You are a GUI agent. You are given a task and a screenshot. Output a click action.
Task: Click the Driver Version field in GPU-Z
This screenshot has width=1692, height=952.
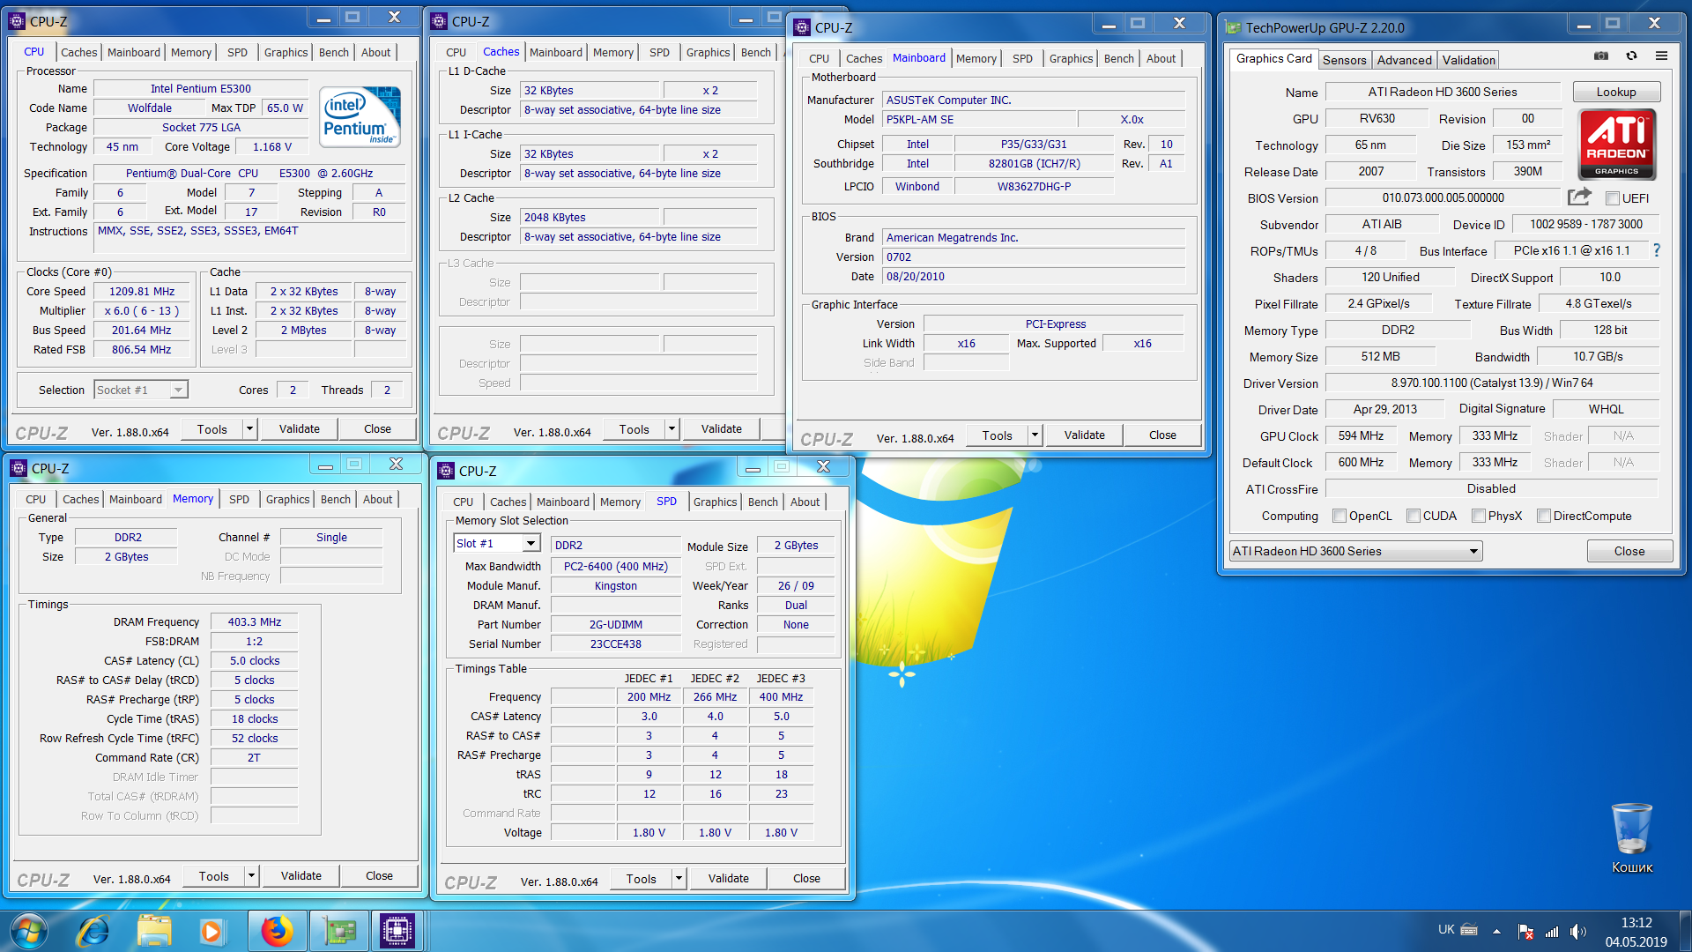coord(1492,383)
